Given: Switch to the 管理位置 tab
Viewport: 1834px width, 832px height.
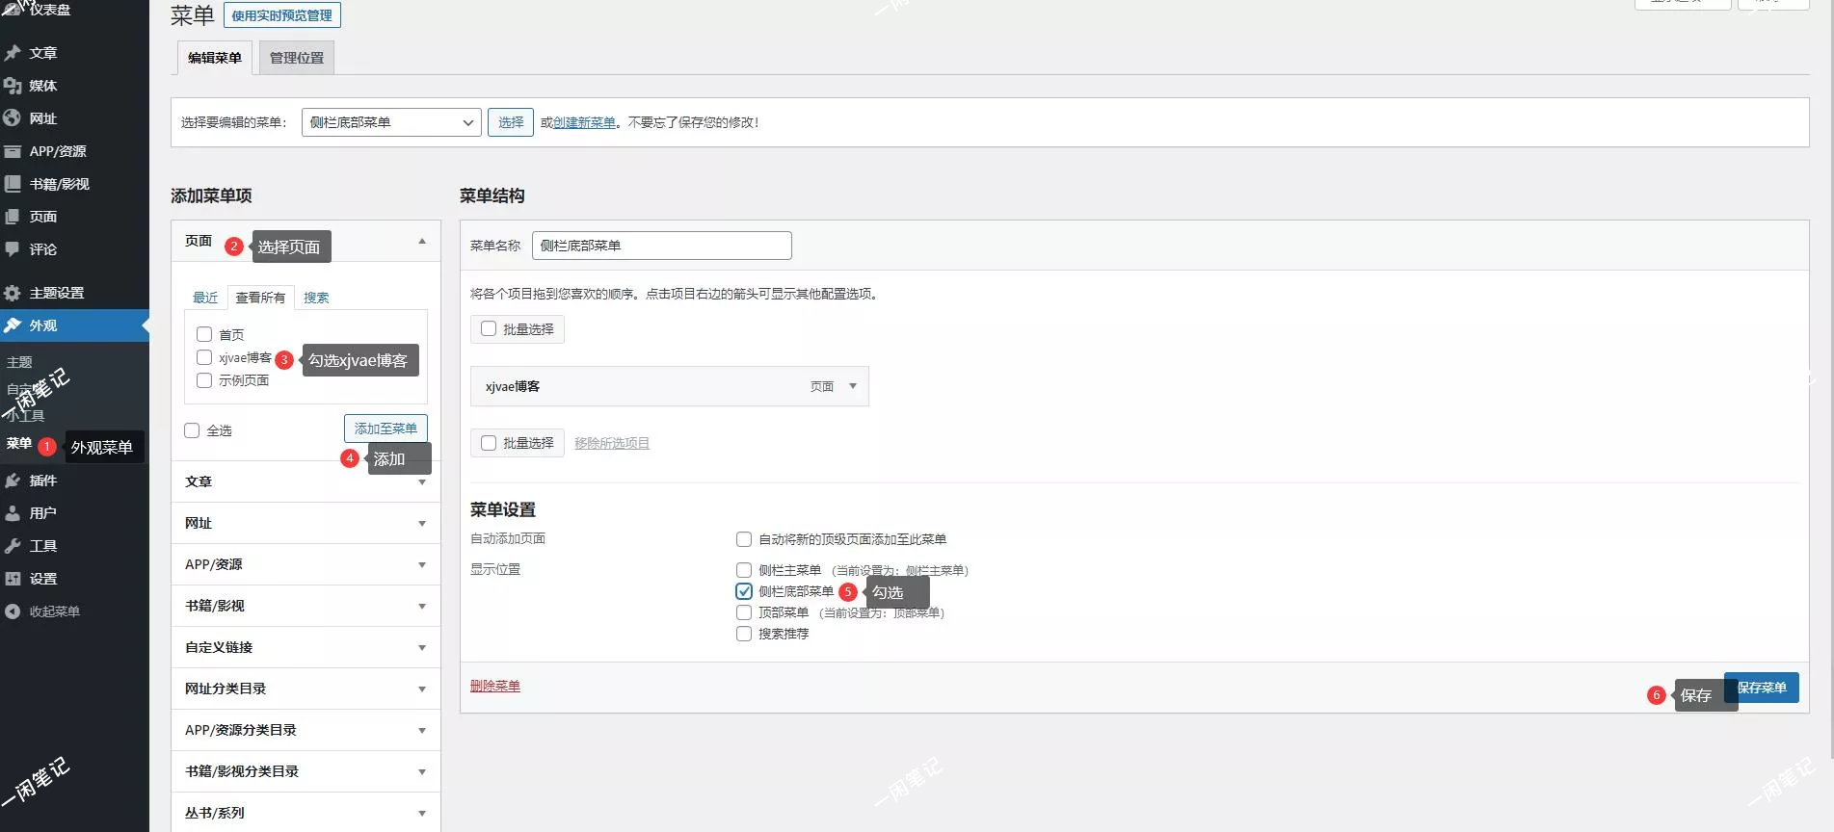Looking at the screenshot, I should [x=297, y=58].
